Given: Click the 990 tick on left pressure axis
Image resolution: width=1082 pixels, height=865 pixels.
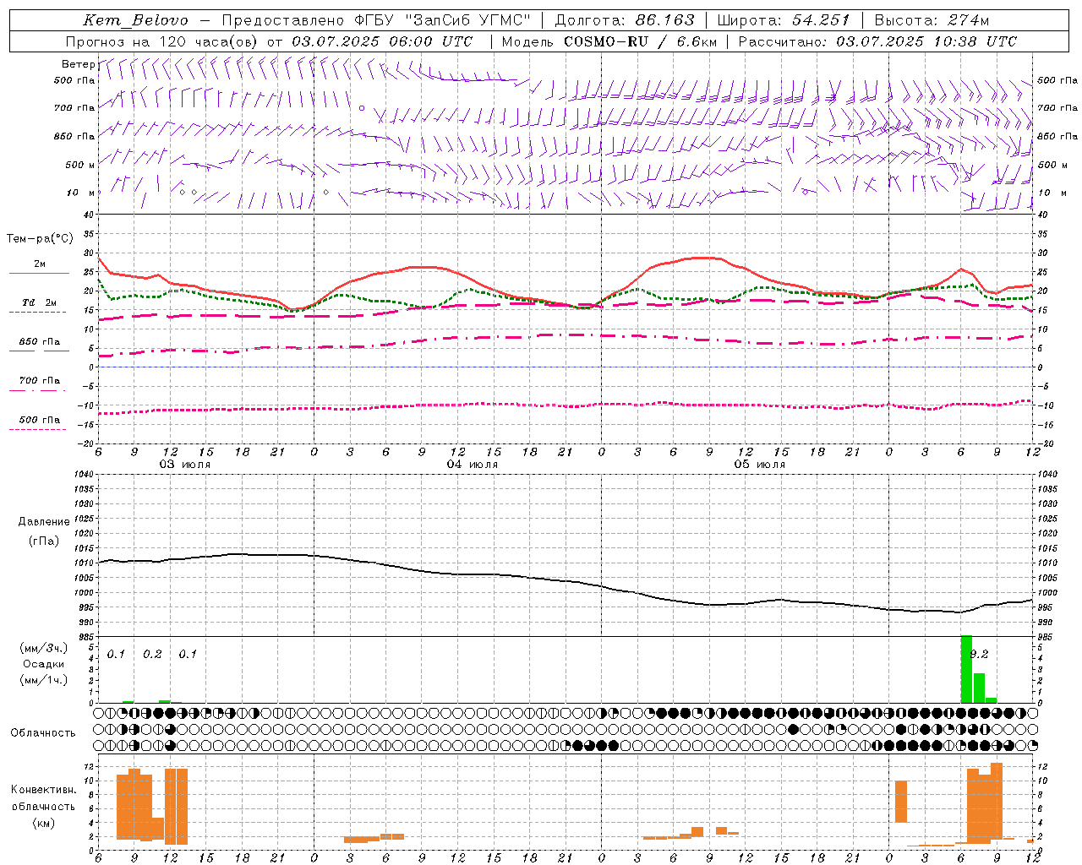Looking at the screenshot, I should [85, 623].
